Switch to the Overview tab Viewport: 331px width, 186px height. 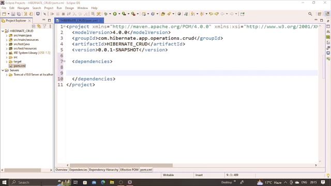[x=62, y=170]
